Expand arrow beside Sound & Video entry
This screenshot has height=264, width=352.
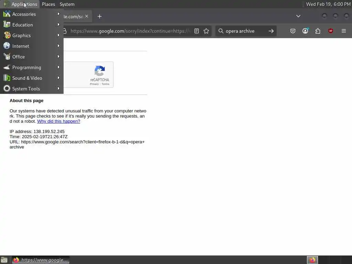tap(58, 78)
